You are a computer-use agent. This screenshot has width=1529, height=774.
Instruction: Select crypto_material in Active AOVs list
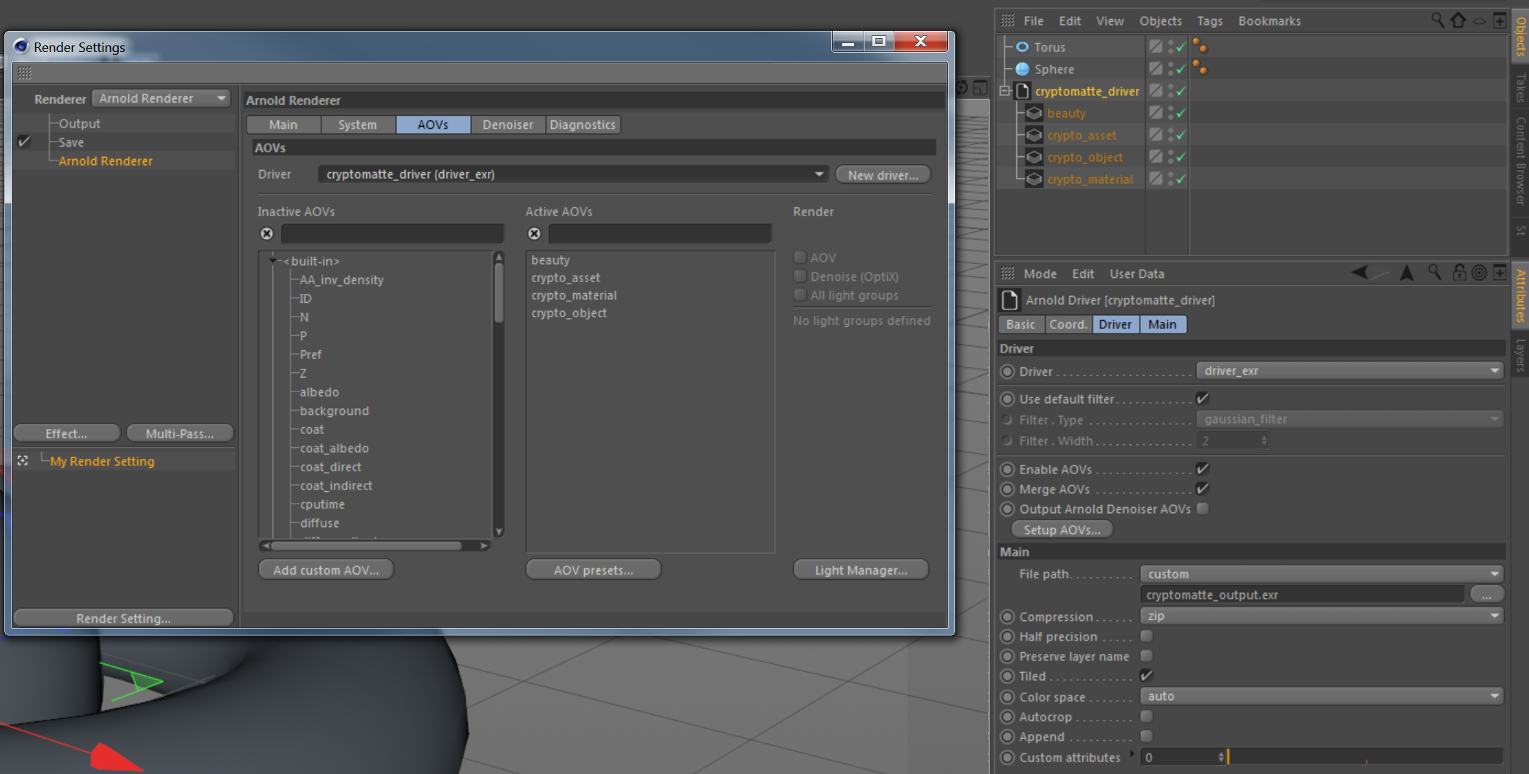click(574, 295)
